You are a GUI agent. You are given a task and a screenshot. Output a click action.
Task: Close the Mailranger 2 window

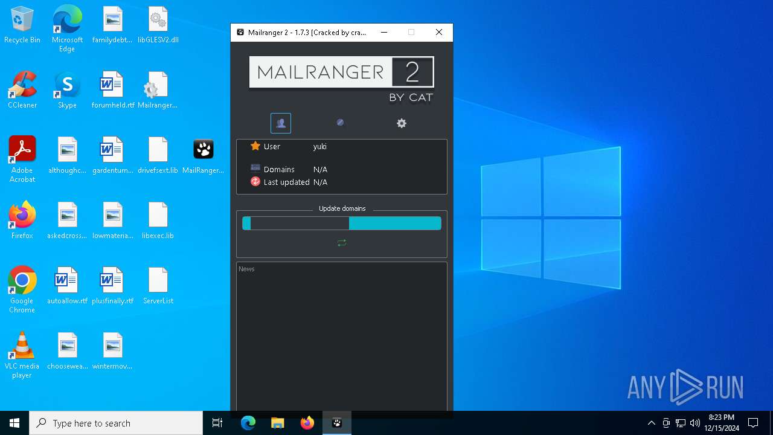point(439,33)
